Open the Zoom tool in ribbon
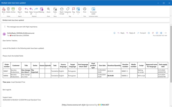 click(48, 10)
